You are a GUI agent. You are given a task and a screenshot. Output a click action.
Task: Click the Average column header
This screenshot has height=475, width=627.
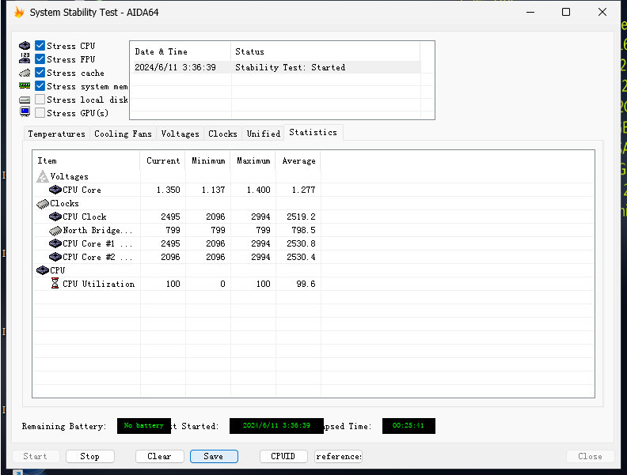coord(298,160)
